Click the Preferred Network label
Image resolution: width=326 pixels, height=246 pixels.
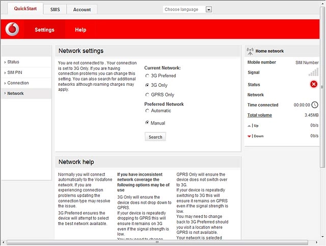164,104
